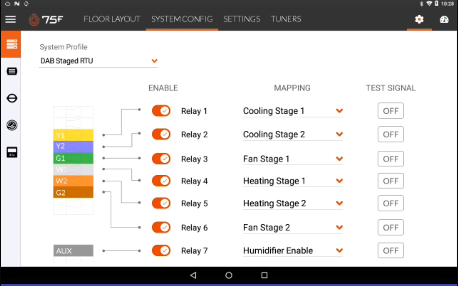The height and width of the screenshot is (286, 458).
Task: Disable the Relay 7 toggle
Action: (x=161, y=250)
